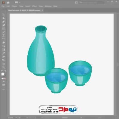Close the NewTarh.com document tab
119x119 pixels.
[42, 10]
